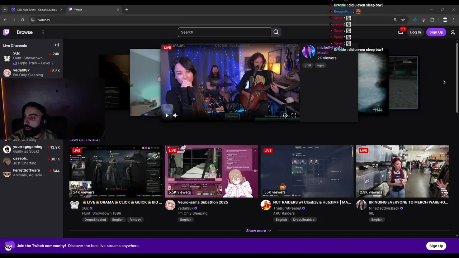
Task: Open the browser profile avatar icon
Action: 445,20
